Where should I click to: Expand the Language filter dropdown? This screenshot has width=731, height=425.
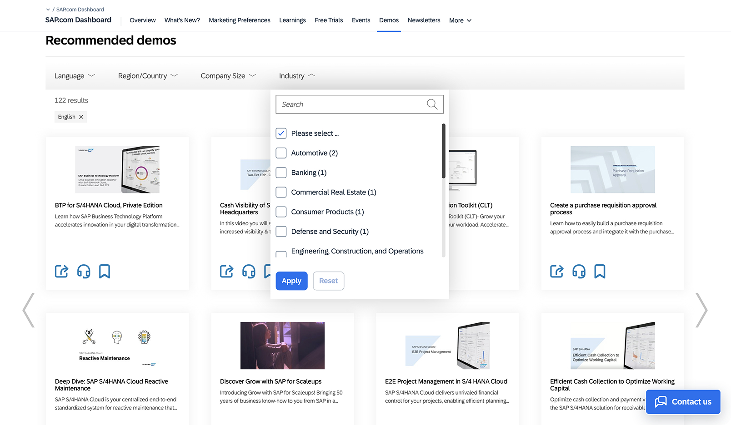tap(75, 76)
